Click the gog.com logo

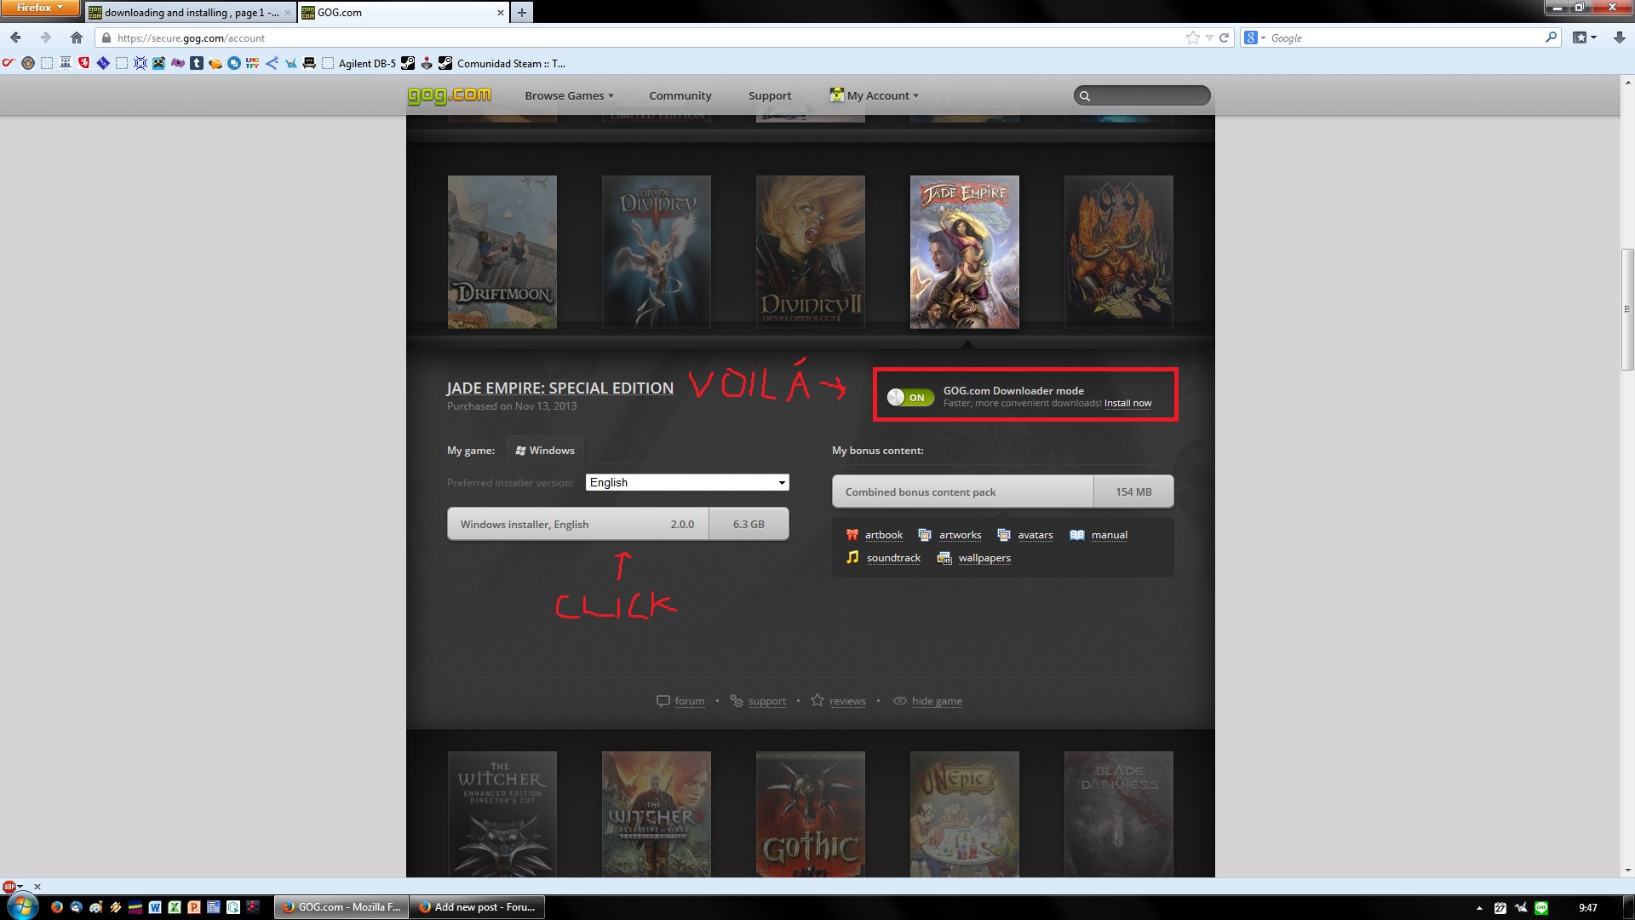(449, 95)
